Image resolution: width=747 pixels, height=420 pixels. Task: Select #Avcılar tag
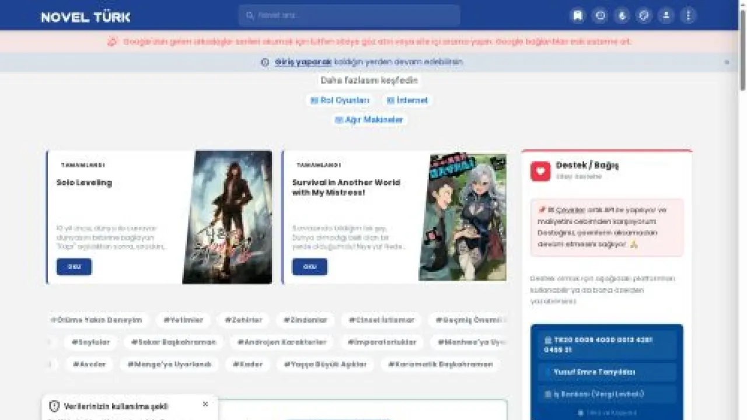(x=89, y=364)
